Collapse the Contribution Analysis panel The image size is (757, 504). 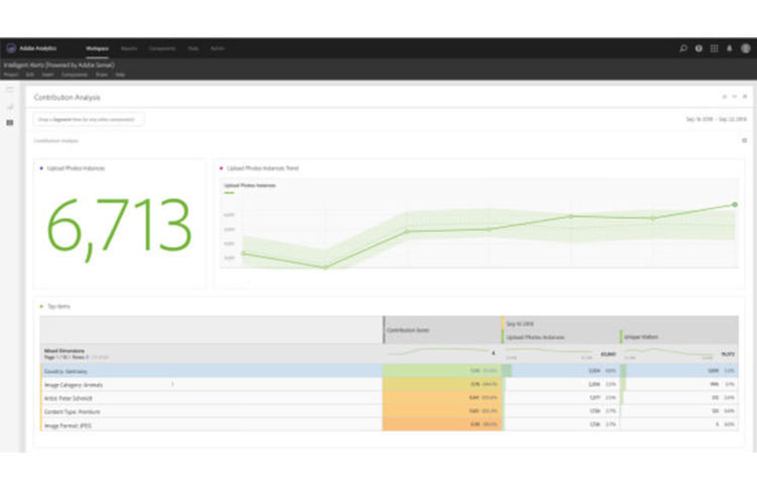pos(734,97)
